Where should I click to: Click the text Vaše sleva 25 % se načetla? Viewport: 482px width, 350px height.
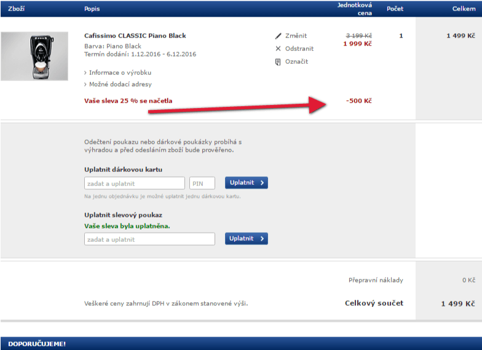(128, 101)
